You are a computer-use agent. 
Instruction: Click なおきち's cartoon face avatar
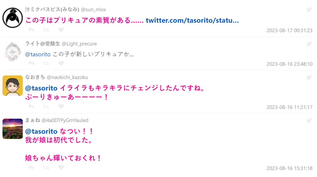[x=13, y=85]
